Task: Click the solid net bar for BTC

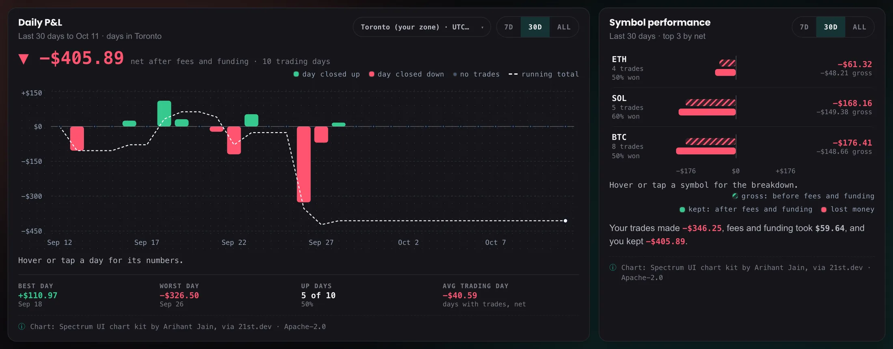Action: point(706,151)
